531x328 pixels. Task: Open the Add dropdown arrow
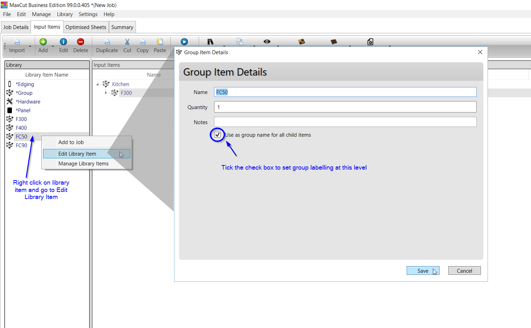(53, 46)
